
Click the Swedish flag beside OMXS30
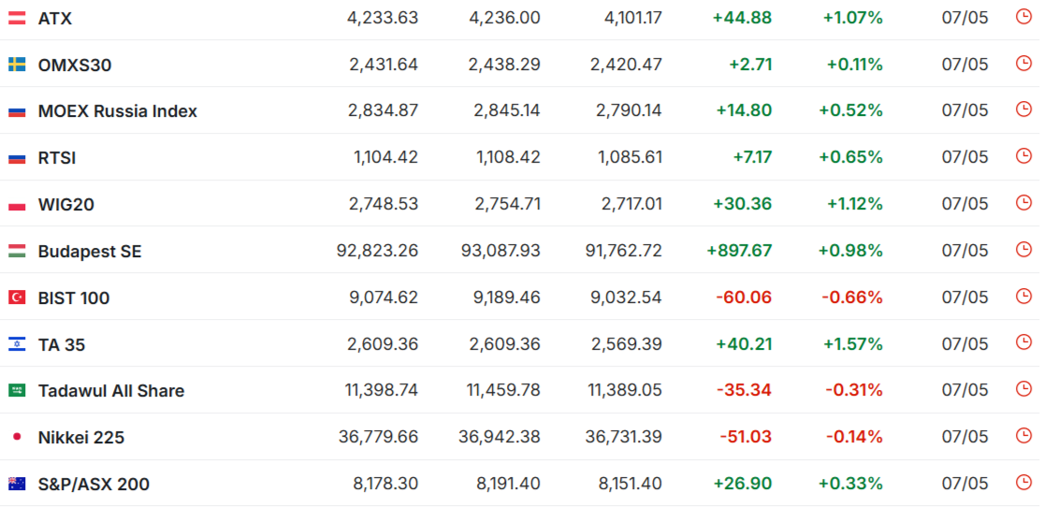tap(17, 65)
